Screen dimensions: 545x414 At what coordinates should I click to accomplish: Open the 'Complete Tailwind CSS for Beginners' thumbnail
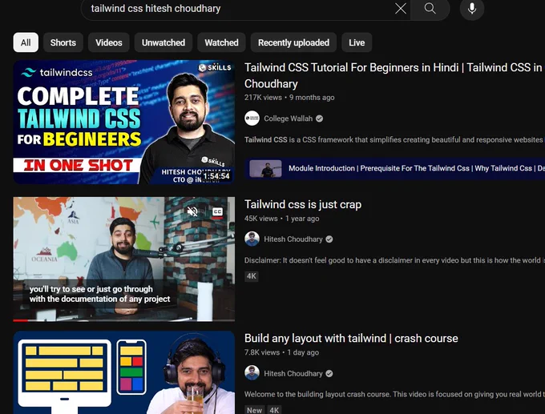point(124,122)
